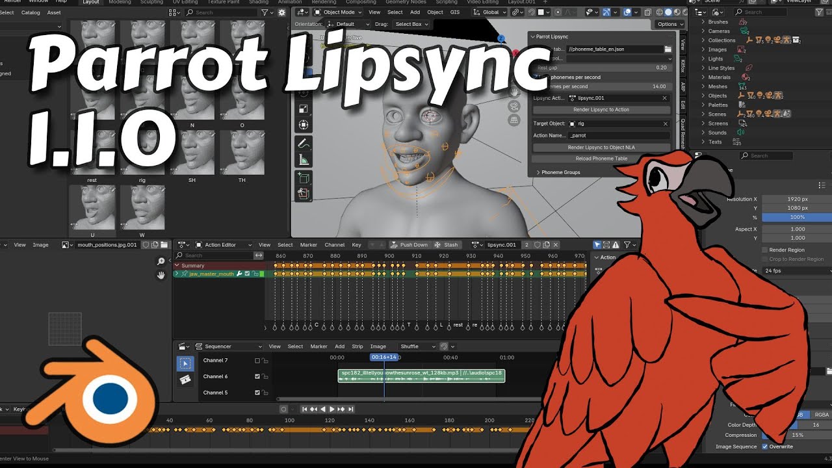832x468 pixels.
Task: Click Render Lipsync to Object NLA button
Action: 601,148
